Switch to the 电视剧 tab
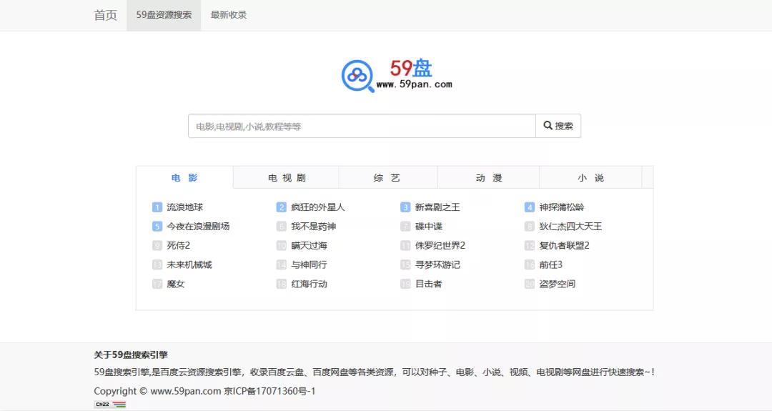Image resolution: width=772 pixels, height=411 pixels. pos(287,178)
